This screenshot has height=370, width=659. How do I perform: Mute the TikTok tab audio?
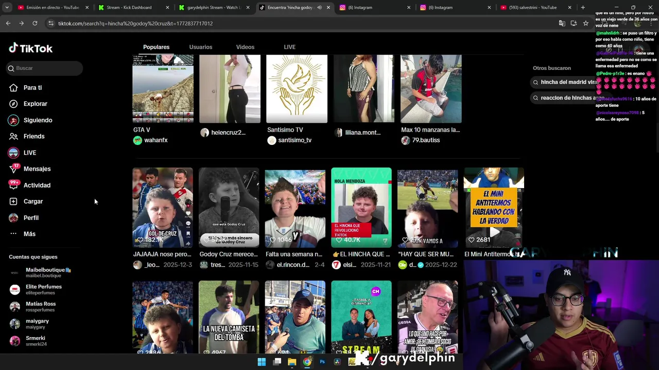tap(319, 8)
